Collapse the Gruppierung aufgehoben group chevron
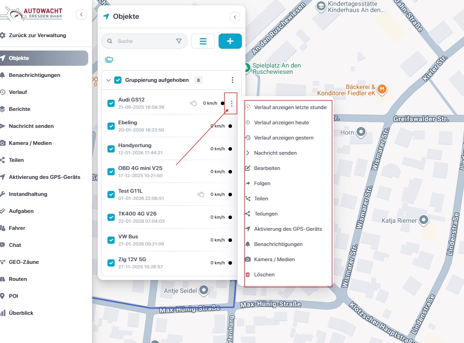This screenshot has width=464, height=343. point(108,80)
